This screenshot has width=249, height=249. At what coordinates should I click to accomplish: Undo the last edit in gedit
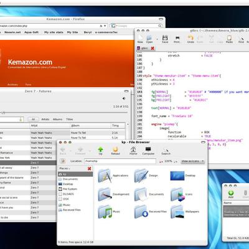coord(190,39)
